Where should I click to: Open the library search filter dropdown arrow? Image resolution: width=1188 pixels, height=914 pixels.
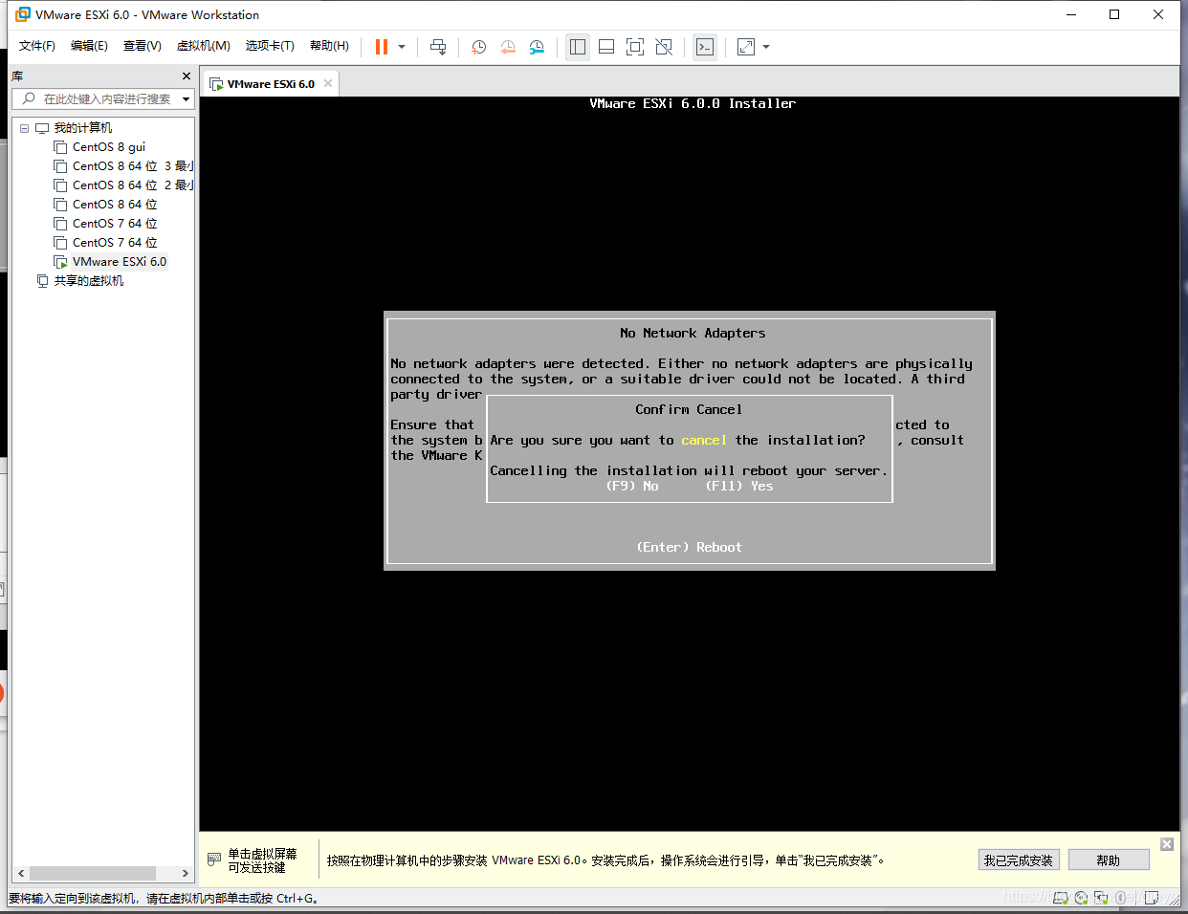pos(186,98)
